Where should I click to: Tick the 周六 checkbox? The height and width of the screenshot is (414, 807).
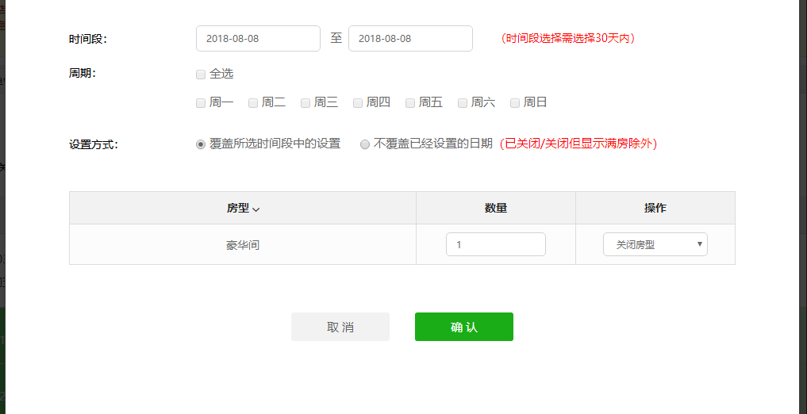463,102
